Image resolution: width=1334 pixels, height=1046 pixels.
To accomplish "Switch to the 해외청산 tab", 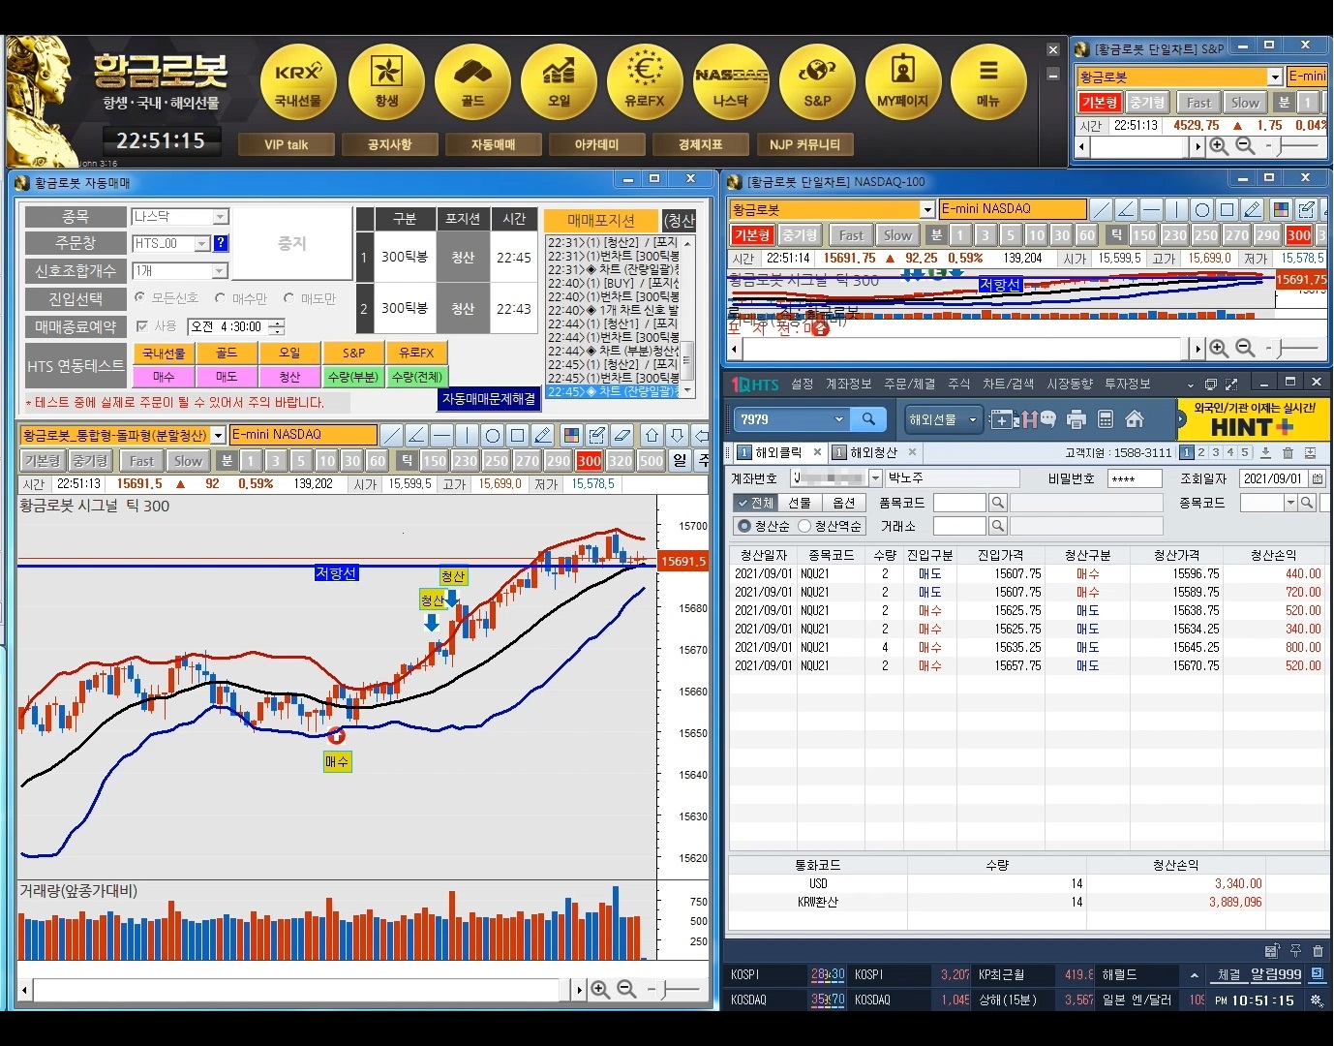I will (874, 452).
